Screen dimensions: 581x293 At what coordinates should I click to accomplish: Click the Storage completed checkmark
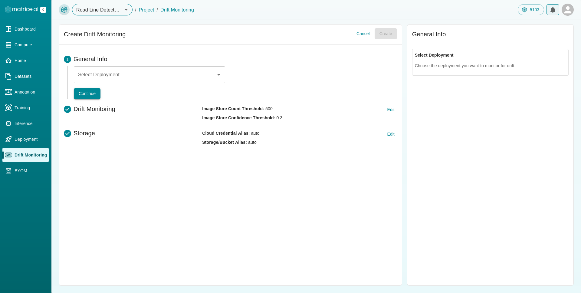pyautogui.click(x=67, y=133)
